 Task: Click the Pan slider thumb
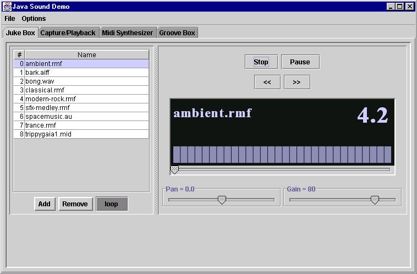coord(222,200)
